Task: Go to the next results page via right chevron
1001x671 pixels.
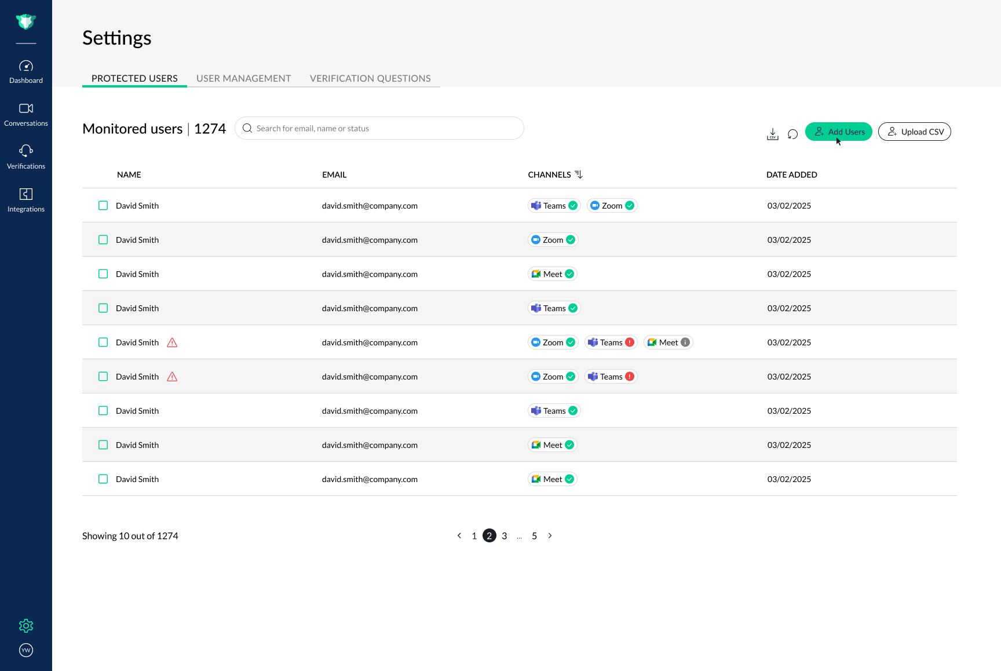Action: point(550,535)
